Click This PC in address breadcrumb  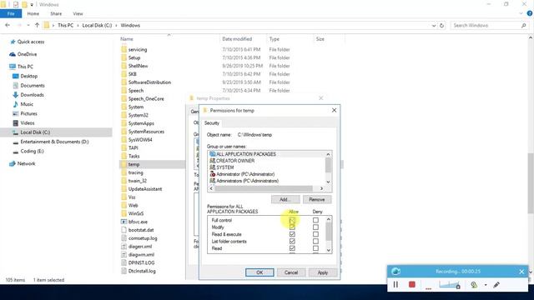(65, 26)
